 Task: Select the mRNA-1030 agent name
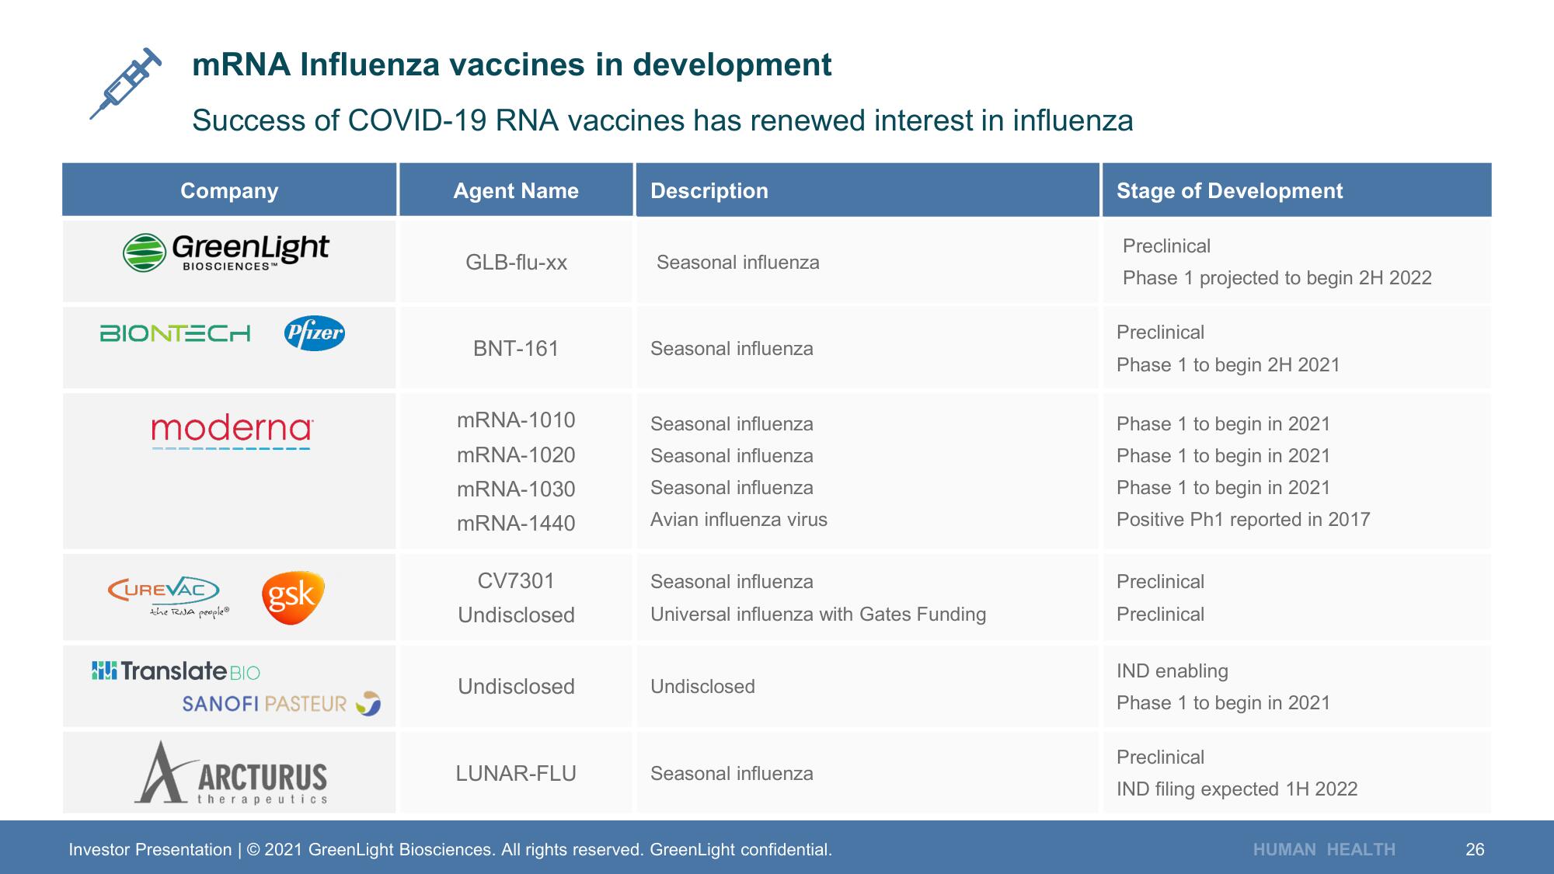tap(516, 489)
